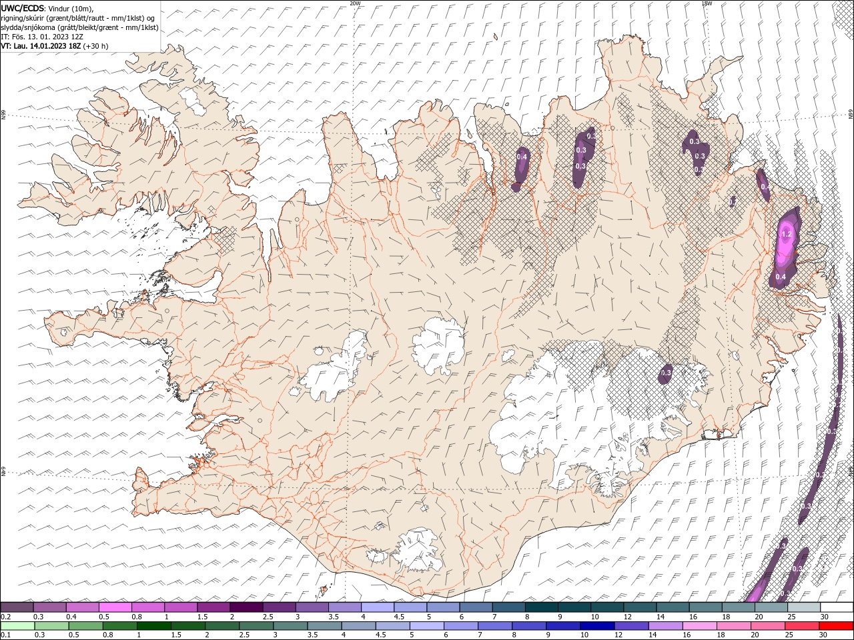Pick the bright red swatch above 30 in lower legend
The width and height of the screenshot is (854, 640).
(x=837, y=626)
